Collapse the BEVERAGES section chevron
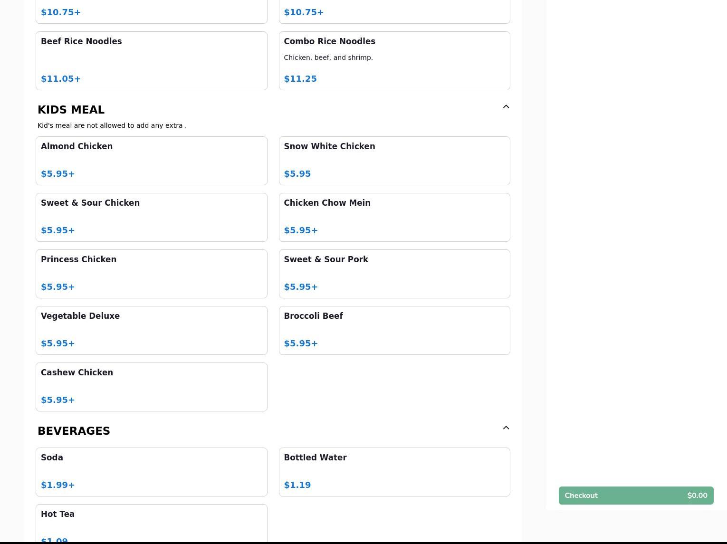The height and width of the screenshot is (544, 727). pyautogui.click(x=506, y=428)
